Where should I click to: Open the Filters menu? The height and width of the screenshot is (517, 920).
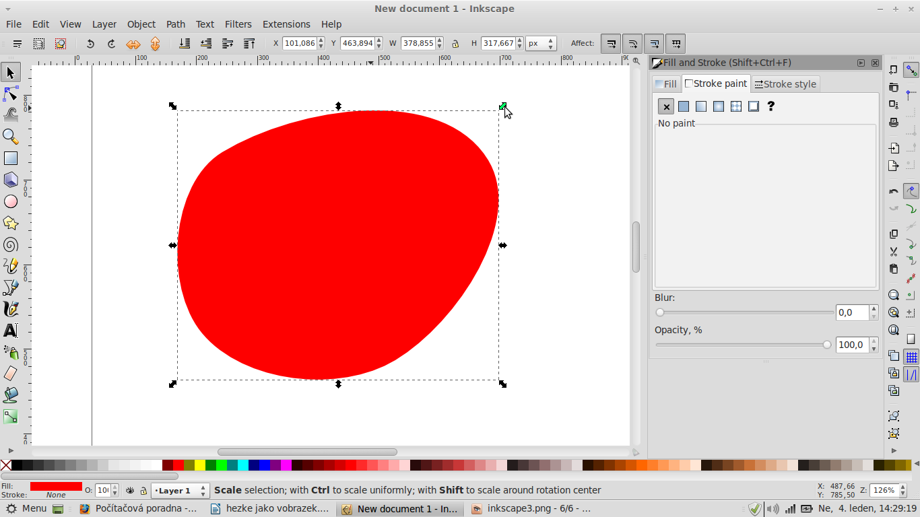(x=238, y=24)
